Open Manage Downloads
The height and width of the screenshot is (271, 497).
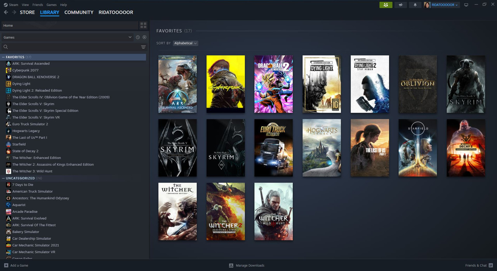click(x=250, y=266)
